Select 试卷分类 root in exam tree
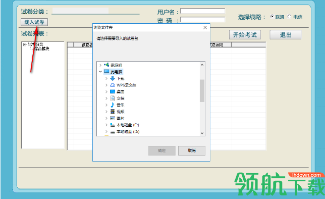The height and width of the screenshot is (199, 325). [35, 44]
